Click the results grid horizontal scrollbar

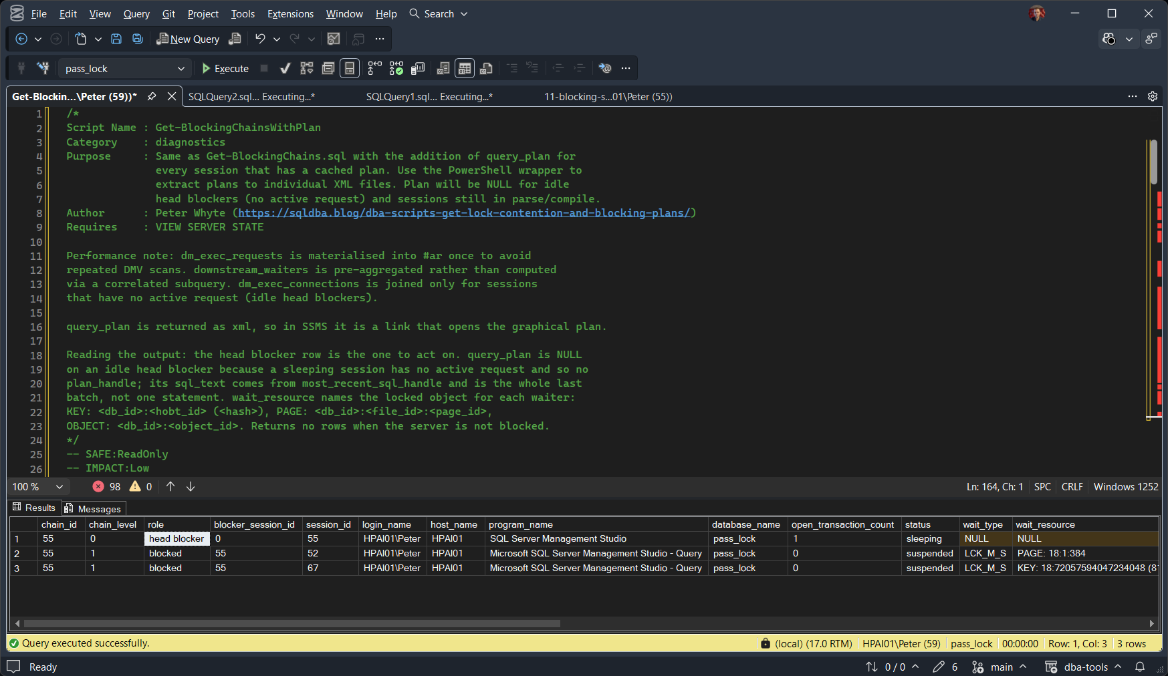[292, 623]
